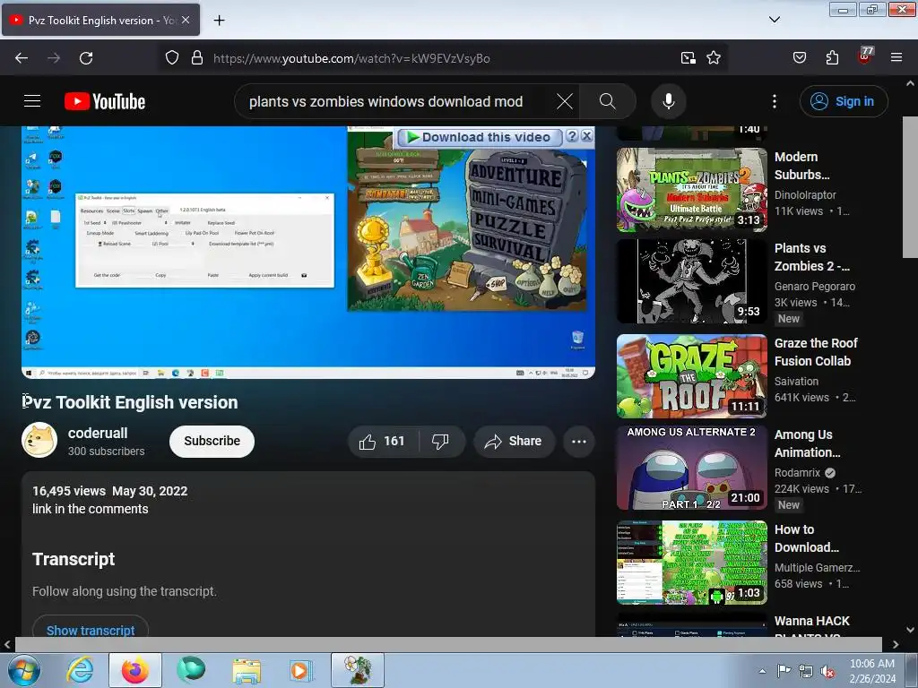Screen dimensions: 918x688
Task: Expand the list all tabs chevron
Action: coord(774,20)
